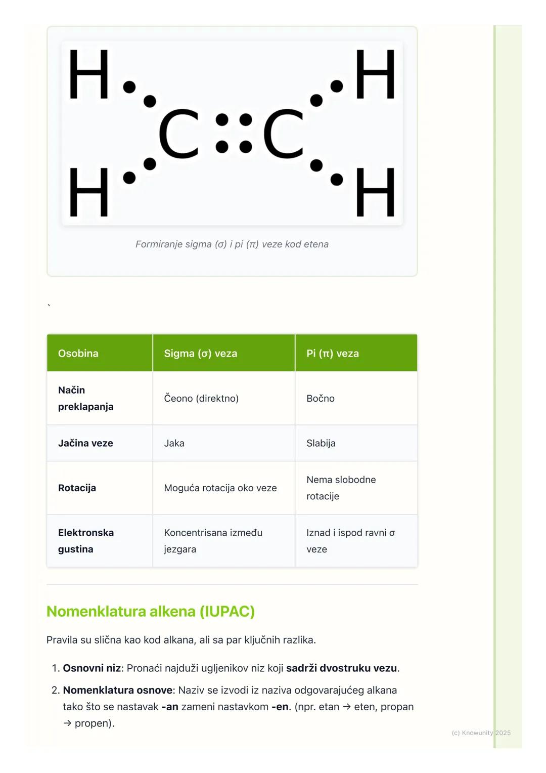This screenshot has width=546, height=773.
Task: Click the 'Iznad i ispod ravni σ veze' cell
Action: (x=350, y=541)
